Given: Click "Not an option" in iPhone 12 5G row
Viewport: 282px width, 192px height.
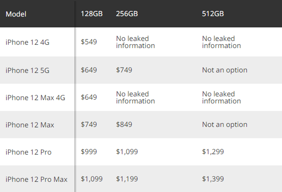Looking at the screenshot, I should point(224,70).
